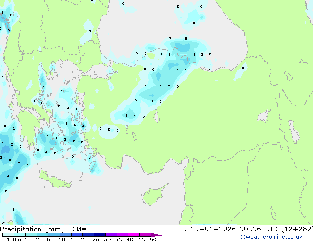Pick the 2–5 mm legend color swatch

[43, 235]
